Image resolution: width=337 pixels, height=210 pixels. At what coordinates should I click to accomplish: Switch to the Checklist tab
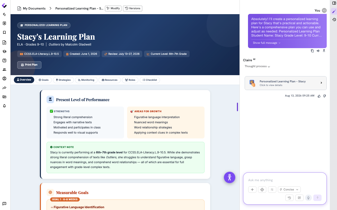[150, 80]
